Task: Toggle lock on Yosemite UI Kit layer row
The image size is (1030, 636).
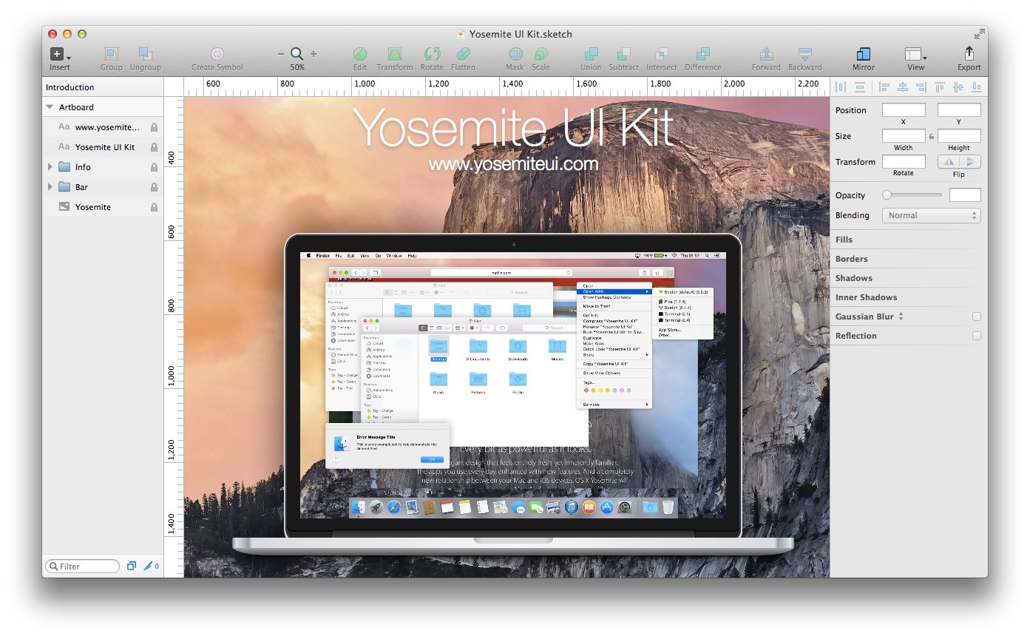Action: (x=154, y=147)
